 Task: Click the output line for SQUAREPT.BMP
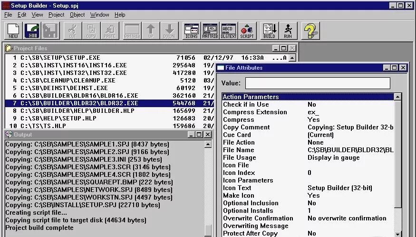pos(89,182)
